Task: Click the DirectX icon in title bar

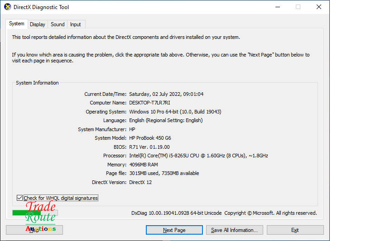Action: click(8, 7)
